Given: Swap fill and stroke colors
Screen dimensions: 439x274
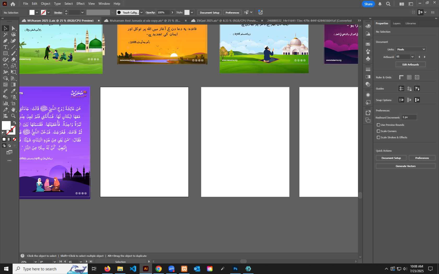Looking at the screenshot, I should pyautogui.click(x=15, y=123).
